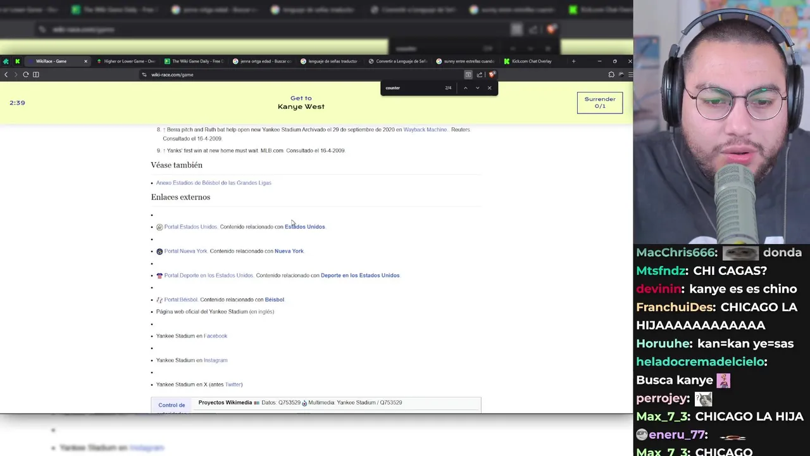
Task: Click the Deporte en los Estados Unidos portal icon
Action: [x=159, y=275]
